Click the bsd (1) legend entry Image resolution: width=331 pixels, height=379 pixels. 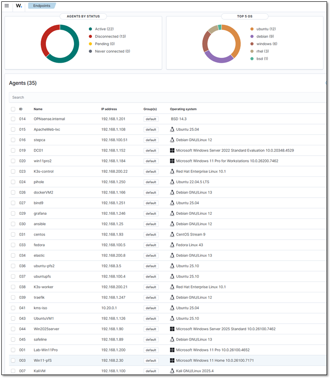coord(259,59)
